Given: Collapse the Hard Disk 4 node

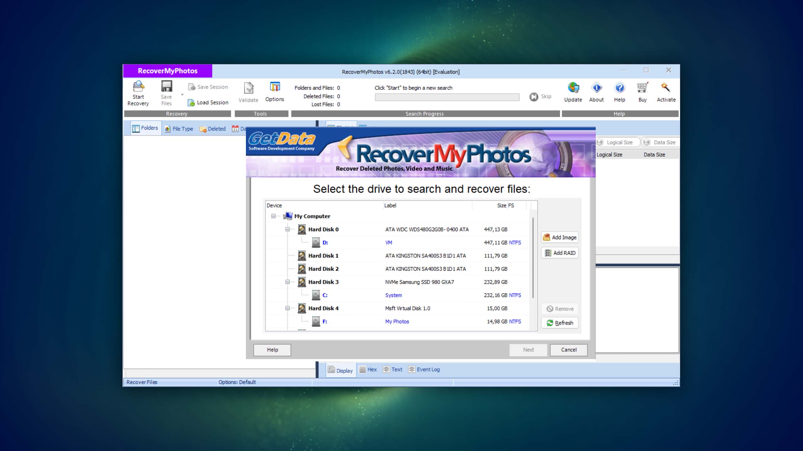Looking at the screenshot, I should (287, 308).
